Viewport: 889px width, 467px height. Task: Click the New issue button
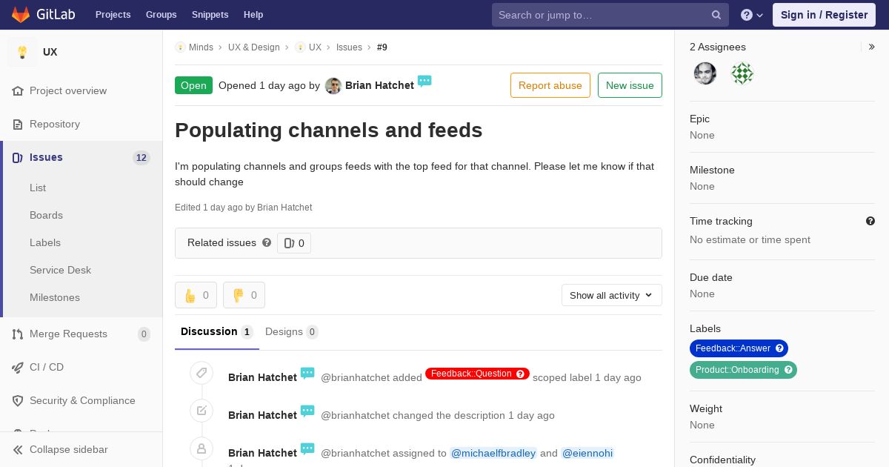coord(630,85)
